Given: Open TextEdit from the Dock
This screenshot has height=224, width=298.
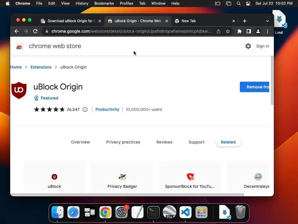Looking at the screenshot, I should pyautogui.click(x=137, y=212).
